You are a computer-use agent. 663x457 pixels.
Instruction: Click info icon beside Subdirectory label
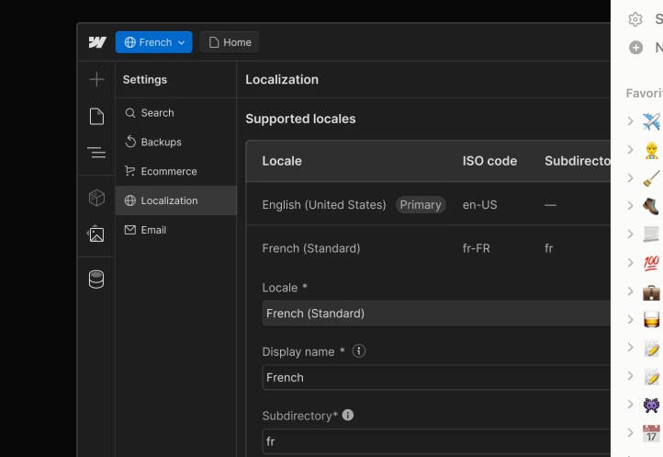click(348, 416)
